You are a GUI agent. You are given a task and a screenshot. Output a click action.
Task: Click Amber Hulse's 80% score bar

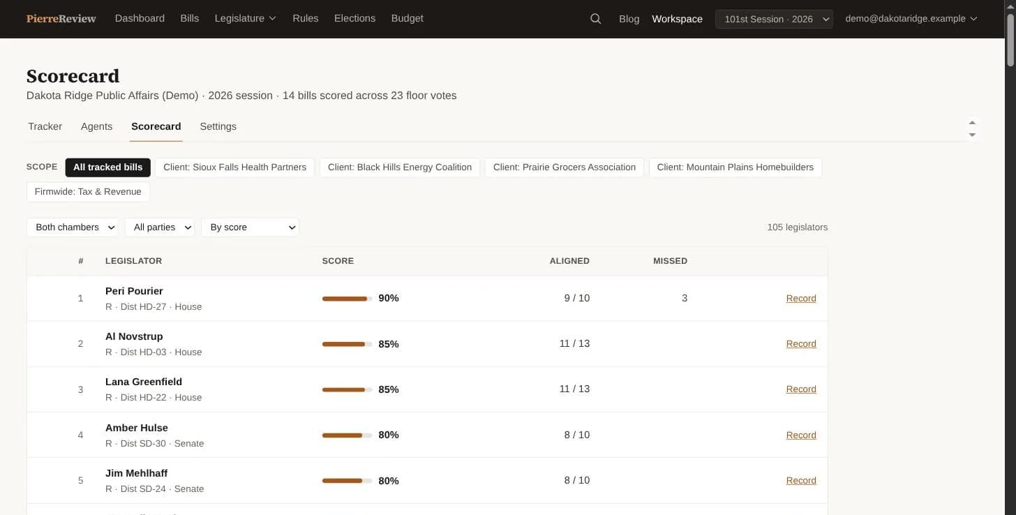click(x=347, y=435)
